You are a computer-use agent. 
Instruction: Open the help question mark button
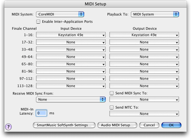coord(9,127)
